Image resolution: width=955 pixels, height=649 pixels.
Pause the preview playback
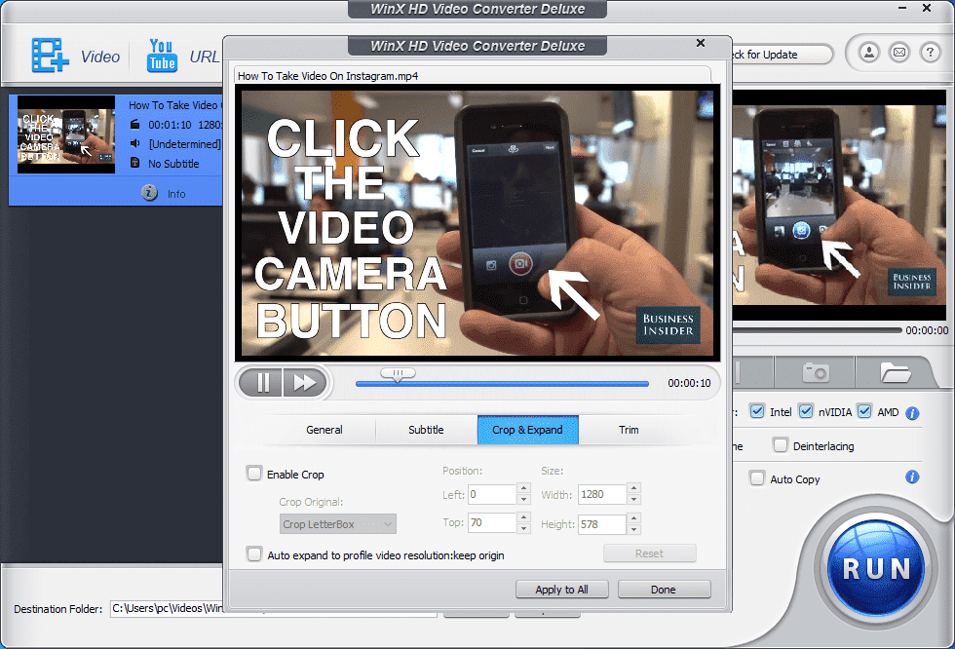(261, 382)
